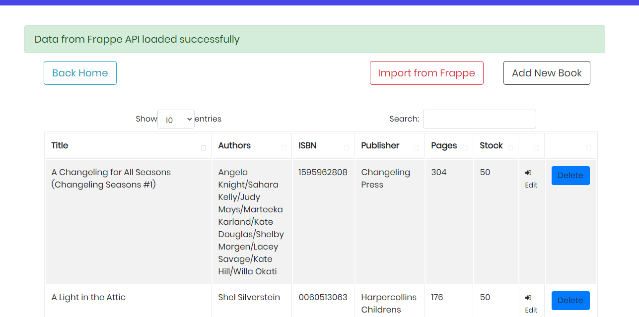The height and width of the screenshot is (317, 639).
Task: Click authors cell starting Angela Knight
Action: (251, 222)
